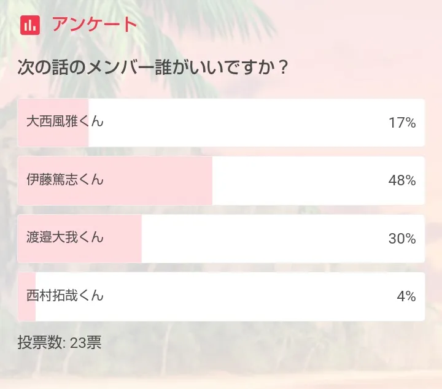Vote for 伊藤篤志くん option
Screen dimensions: 442x389
pos(221,180)
